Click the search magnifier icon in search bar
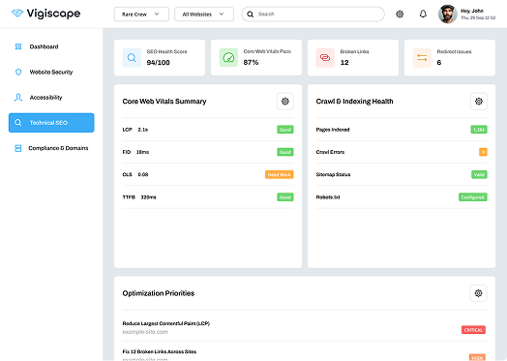507x361 pixels. [x=250, y=15]
